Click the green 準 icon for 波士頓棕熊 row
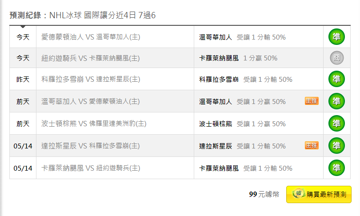 (x=336, y=124)
